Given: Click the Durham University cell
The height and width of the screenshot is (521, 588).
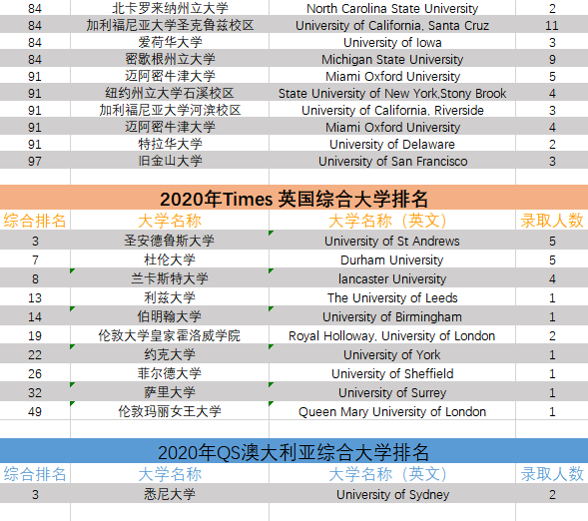Looking at the screenshot, I should (x=392, y=260).
